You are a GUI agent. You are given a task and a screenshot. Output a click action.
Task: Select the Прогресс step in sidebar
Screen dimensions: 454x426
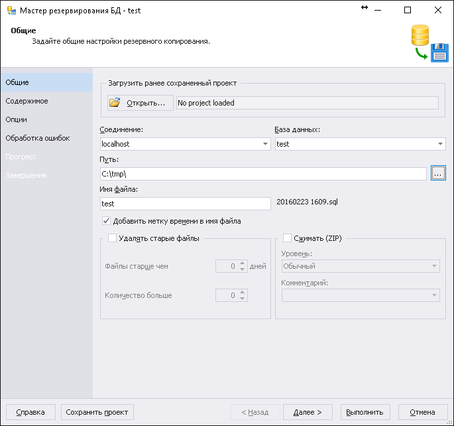coord(46,157)
